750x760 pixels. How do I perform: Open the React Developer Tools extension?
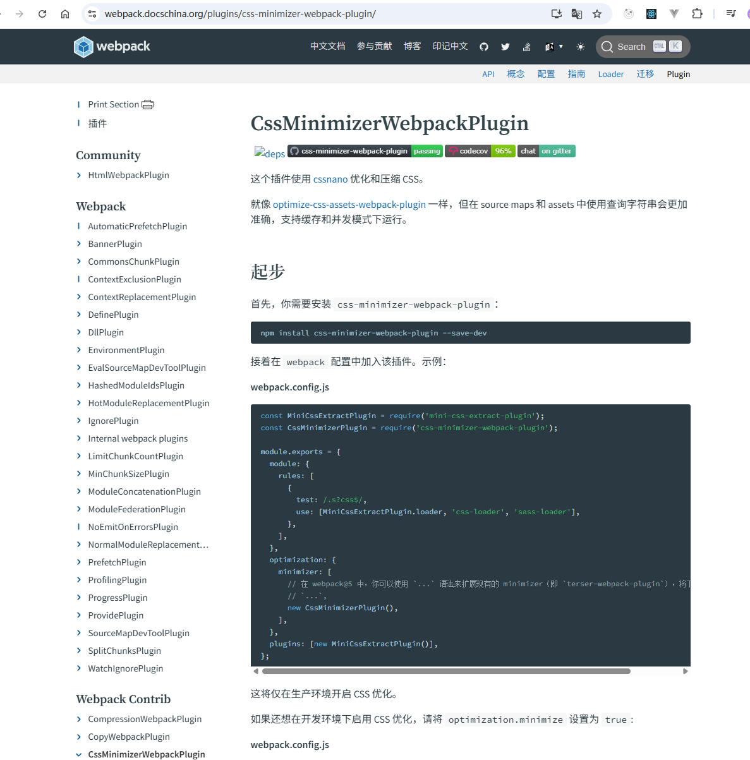(651, 14)
